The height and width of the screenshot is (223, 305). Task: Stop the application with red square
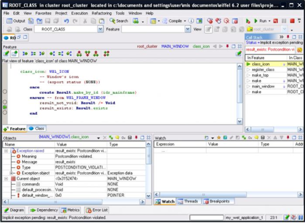point(292,21)
